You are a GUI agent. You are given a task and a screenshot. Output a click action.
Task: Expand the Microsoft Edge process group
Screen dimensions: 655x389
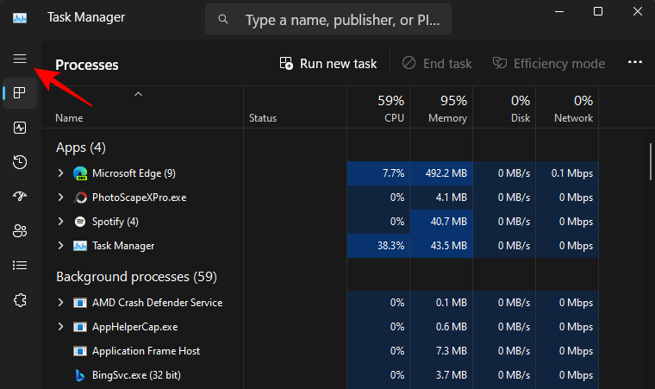(60, 173)
